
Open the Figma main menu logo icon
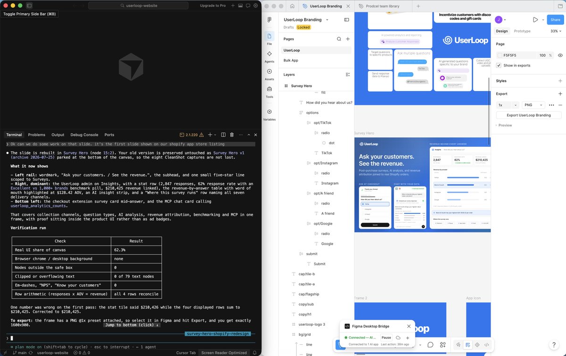(x=269, y=20)
